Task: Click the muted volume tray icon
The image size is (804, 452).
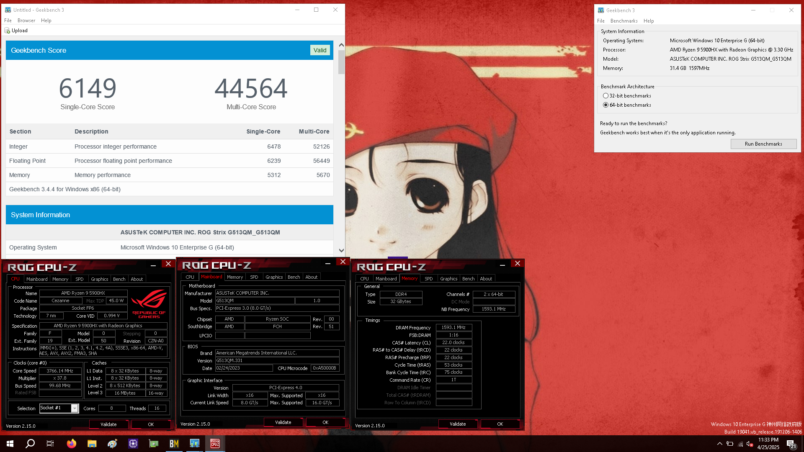Action: coord(750,444)
